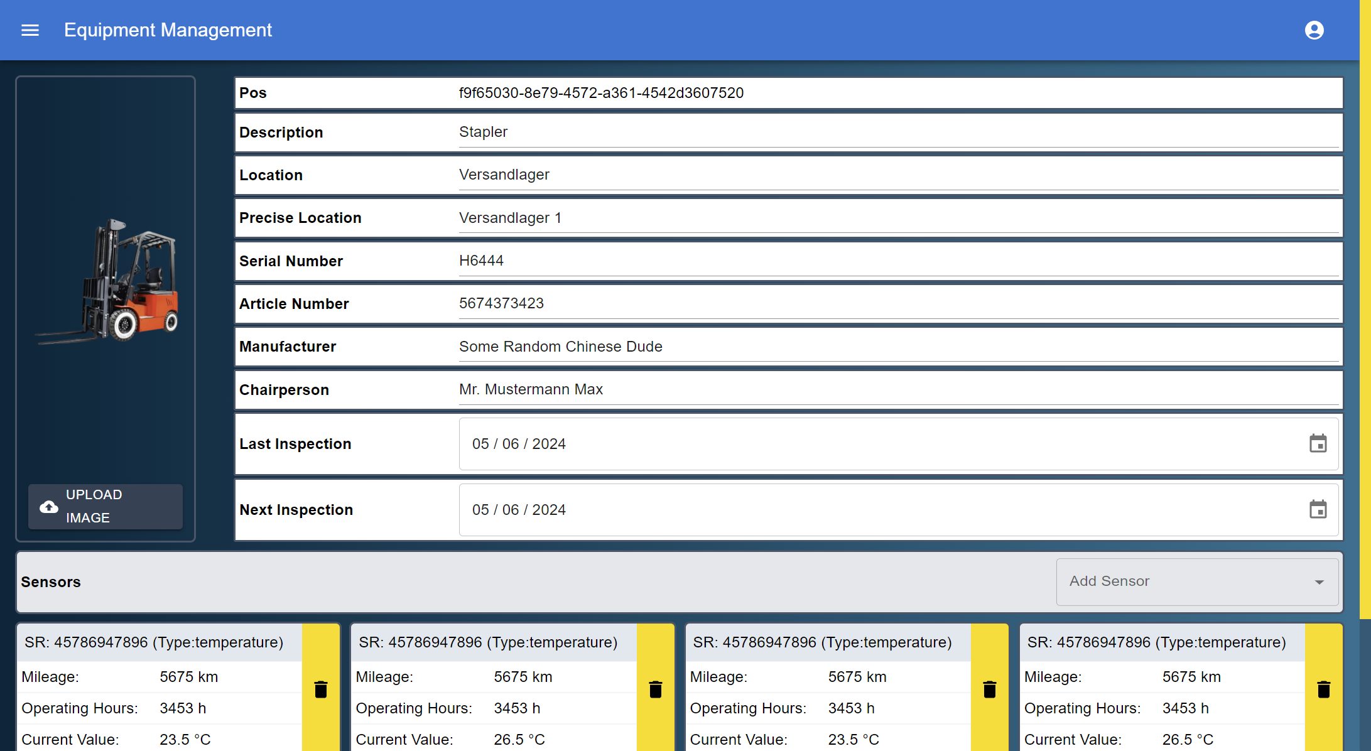Click the Article Number row label
The width and height of the screenshot is (1371, 751).
[x=294, y=304]
